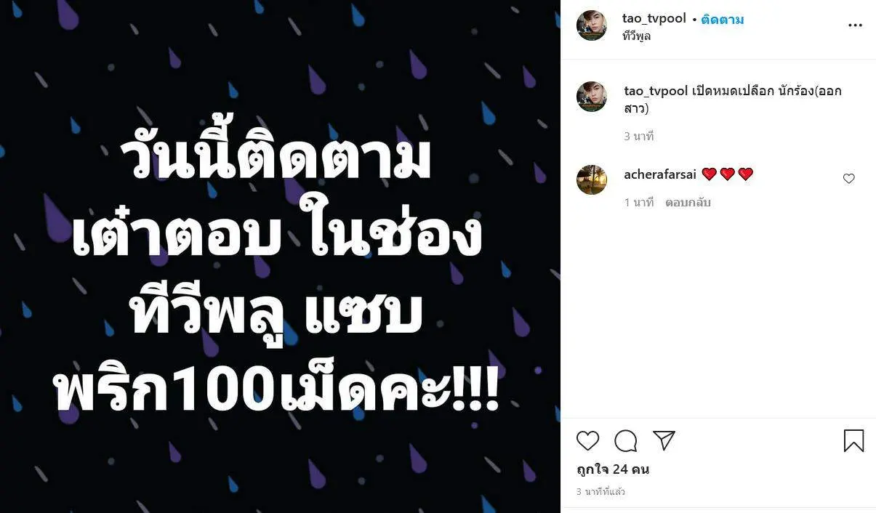Open the caption's 3 นาที timestamp

click(638, 137)
